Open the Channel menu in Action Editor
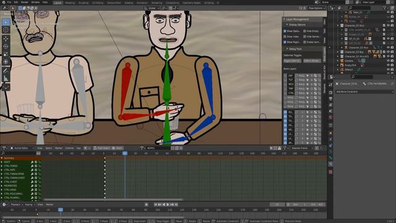396x223 pixels. pos(69,148)
